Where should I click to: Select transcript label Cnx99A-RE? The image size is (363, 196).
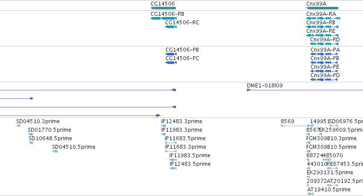point(321,31)
